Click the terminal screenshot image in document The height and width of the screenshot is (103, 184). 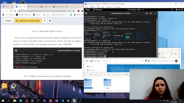point(47,58)
